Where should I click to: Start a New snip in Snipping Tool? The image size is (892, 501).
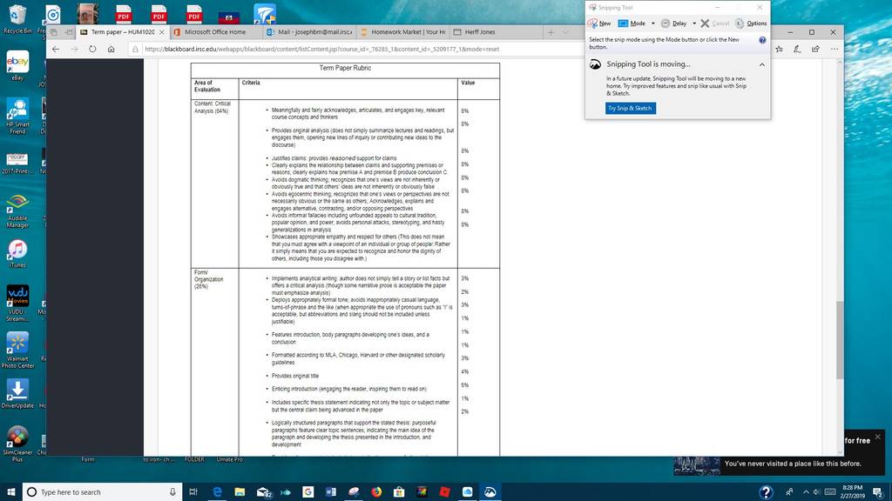(599, 23)
